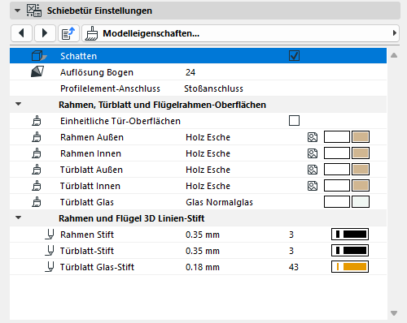This screenshot has height=323, width=407.
Task: Select Profilelement-Anschluss Stoßanschluss value
Action: click(x=213, y=88)
